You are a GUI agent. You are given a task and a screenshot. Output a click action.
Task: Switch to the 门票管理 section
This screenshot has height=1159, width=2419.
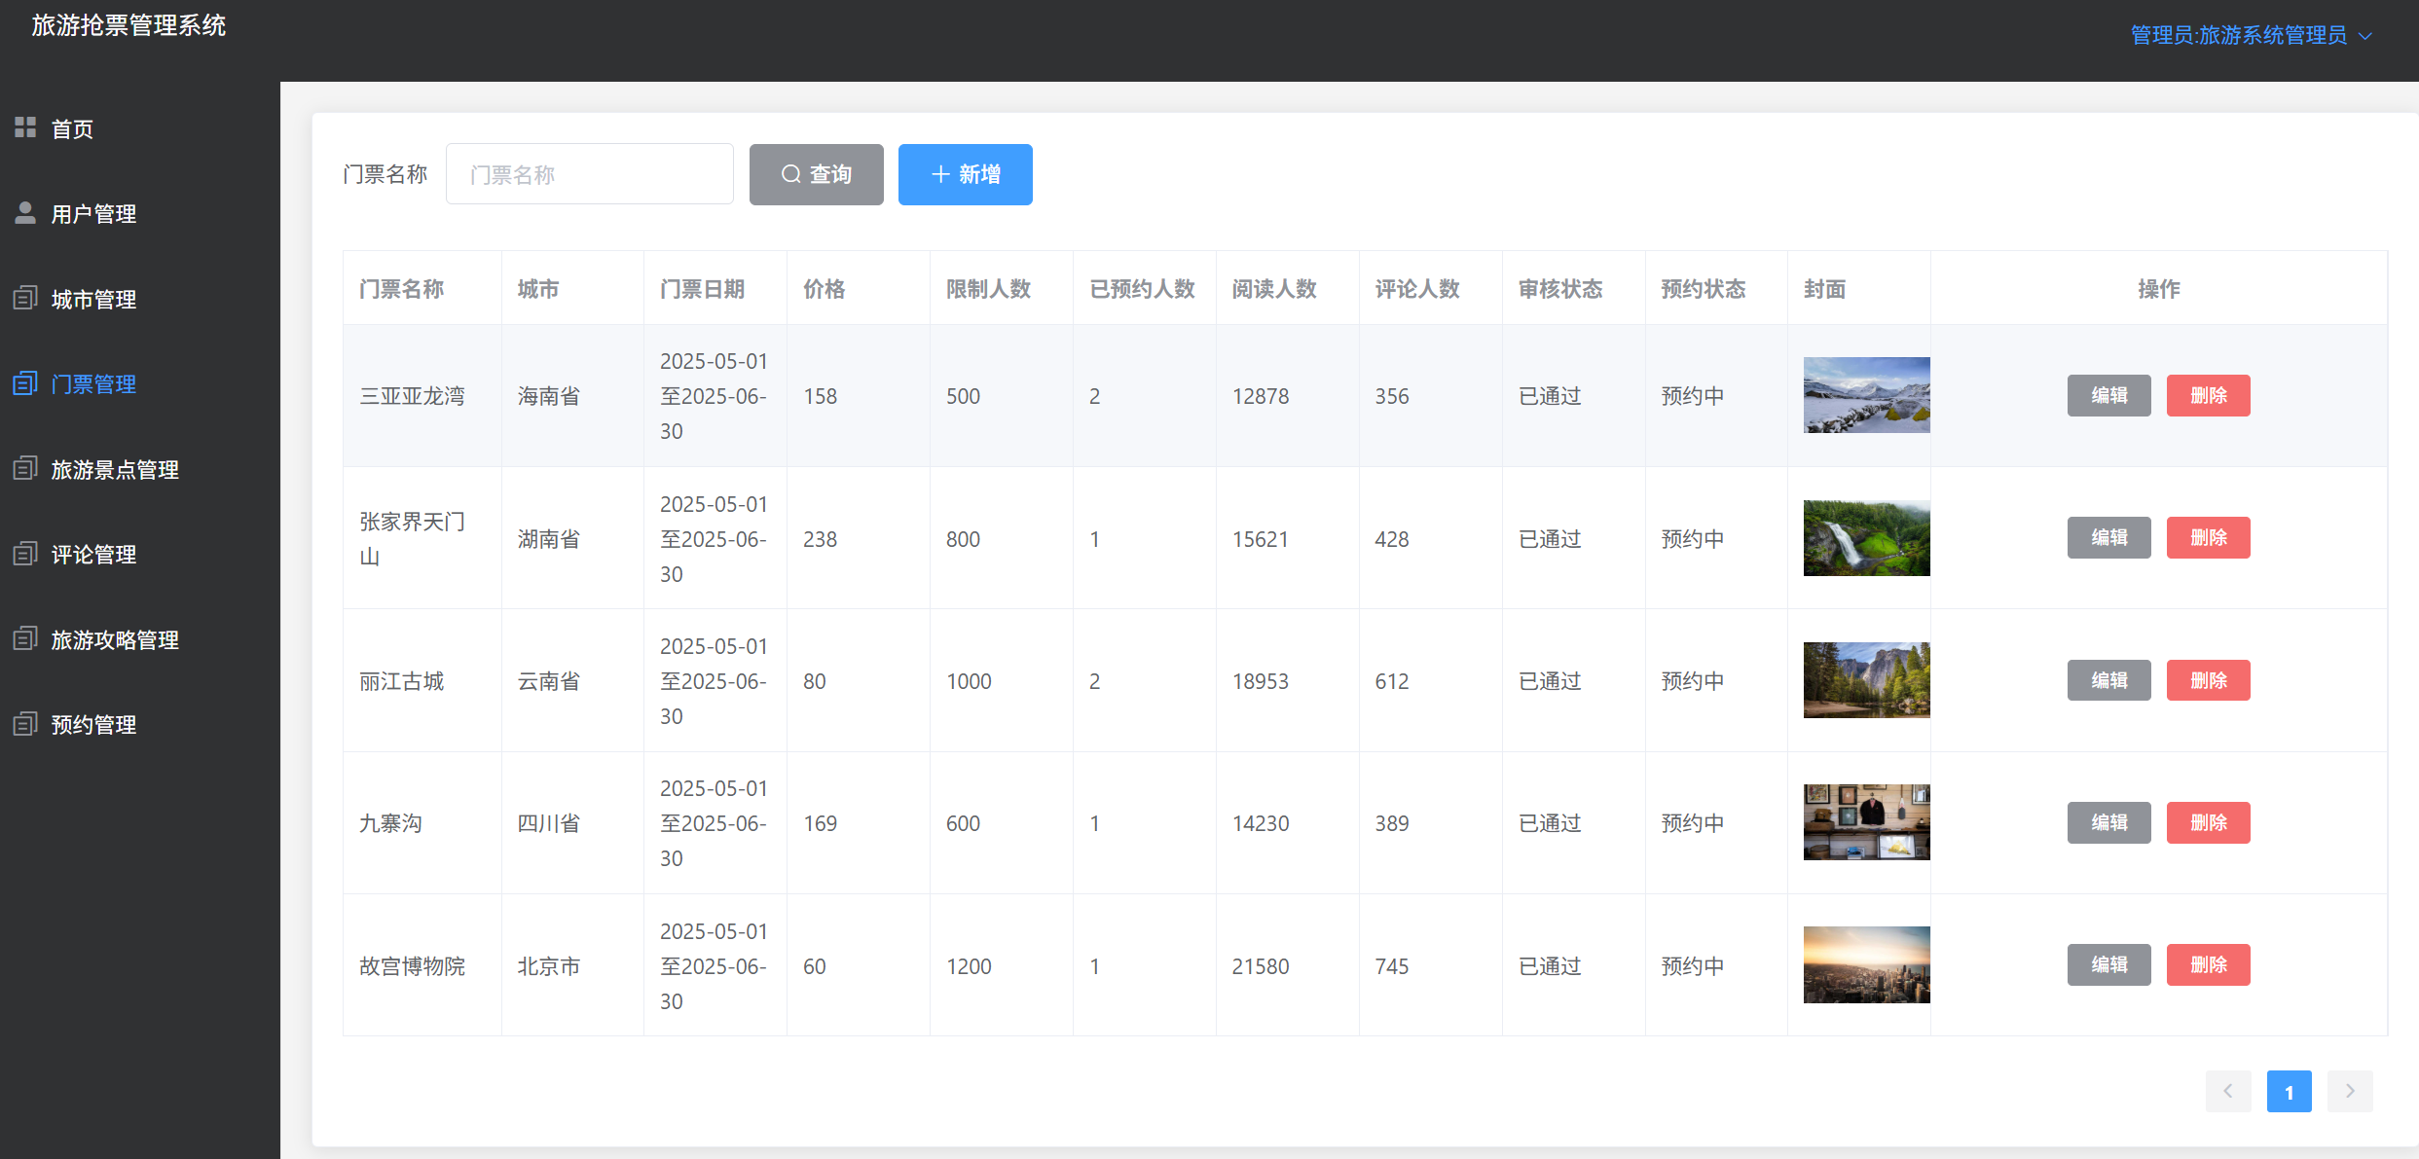[x=93, y=383]
